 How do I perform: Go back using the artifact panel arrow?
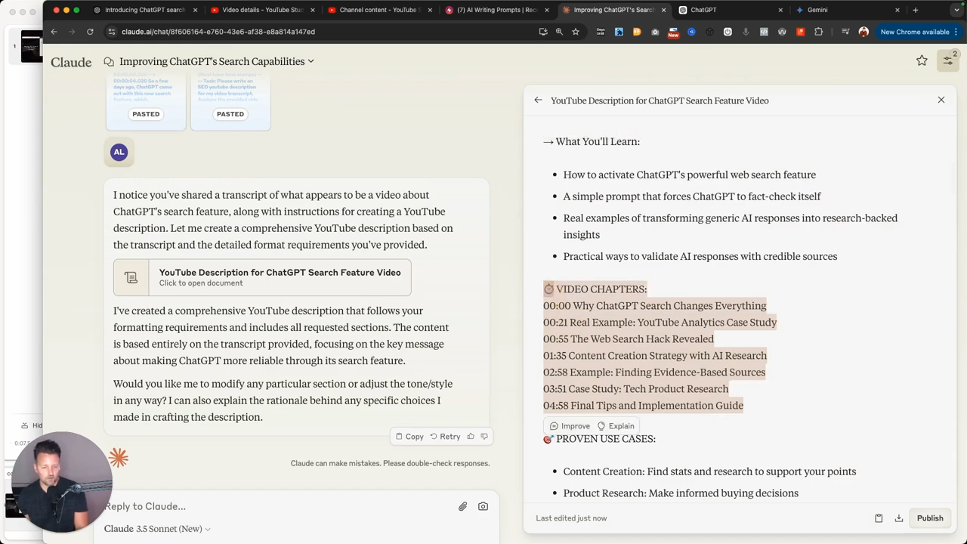click(538, 100)
